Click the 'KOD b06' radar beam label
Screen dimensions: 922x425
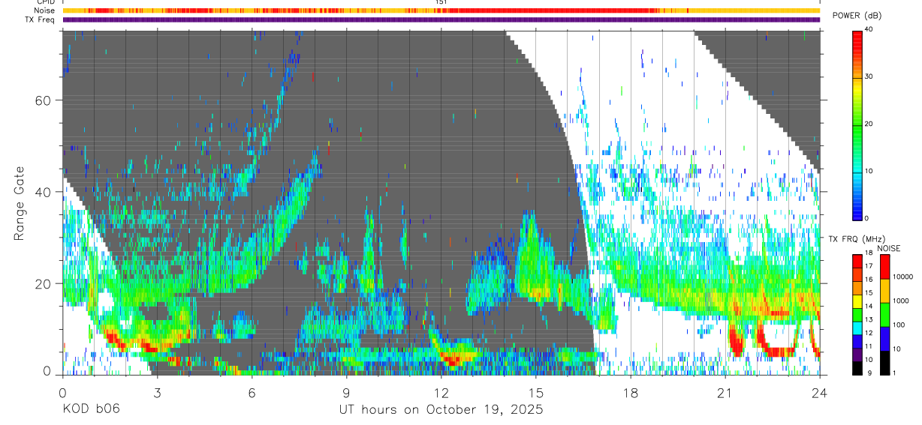click(91, 409)
